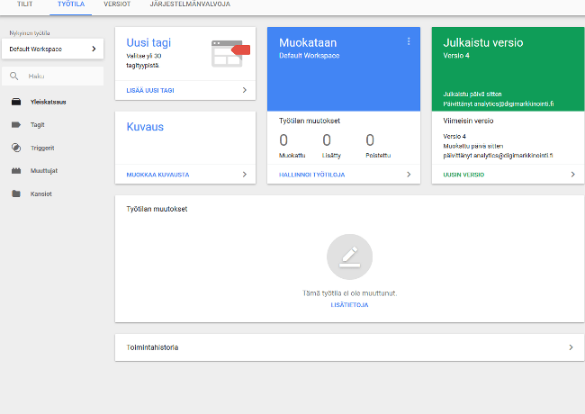Click the Yleiskatsaus overview icon in sidebar
The width and height of the screenshot is (585, 414).
(16, 102)
